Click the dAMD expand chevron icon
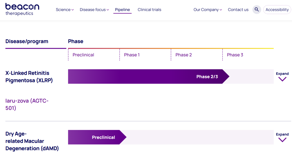 [282, 140]
